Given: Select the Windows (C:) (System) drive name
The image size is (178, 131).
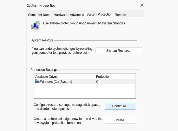Looking at the screenshot, I should (x=56, y=82).
